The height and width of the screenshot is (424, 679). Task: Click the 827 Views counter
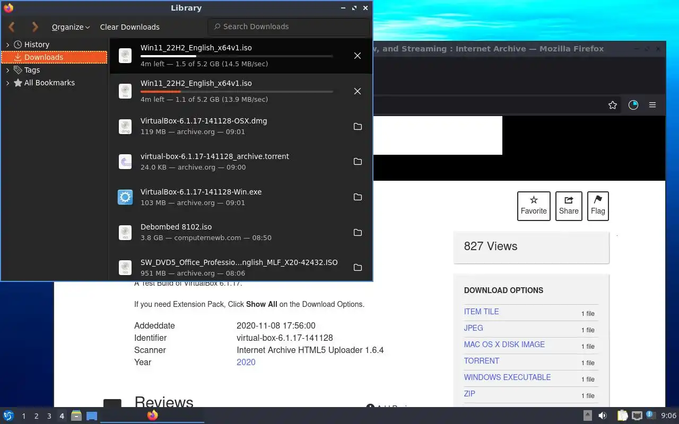click(490, 246)
